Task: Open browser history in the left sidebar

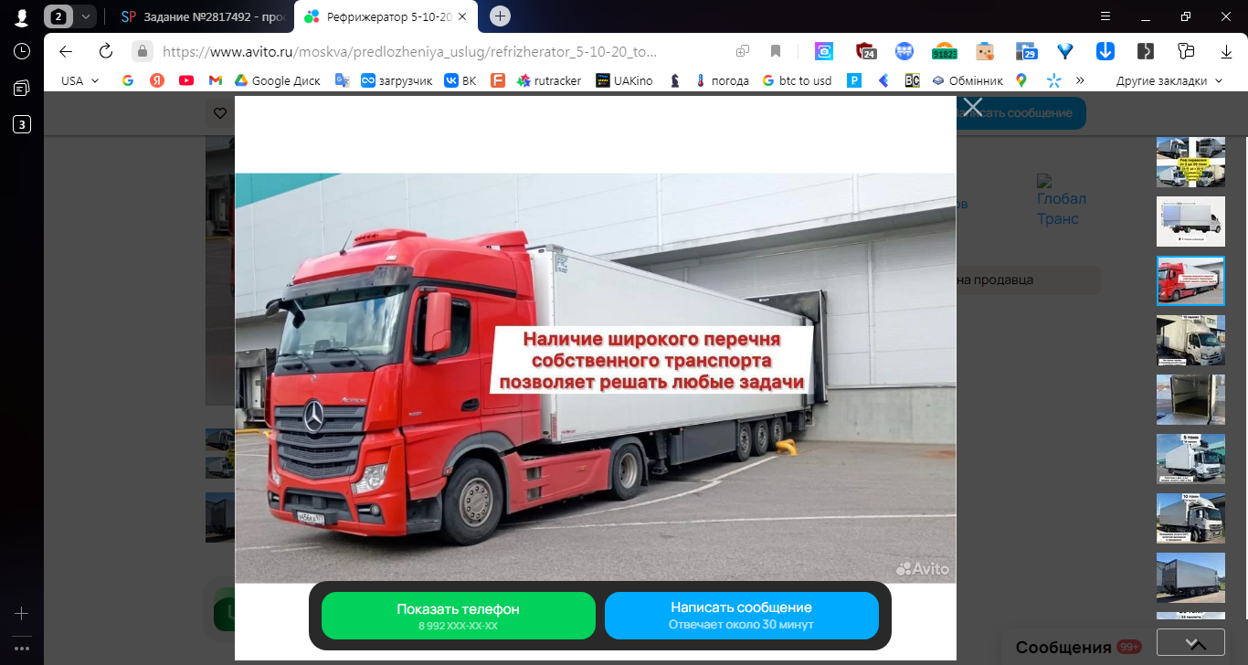Action: (22, 51)
